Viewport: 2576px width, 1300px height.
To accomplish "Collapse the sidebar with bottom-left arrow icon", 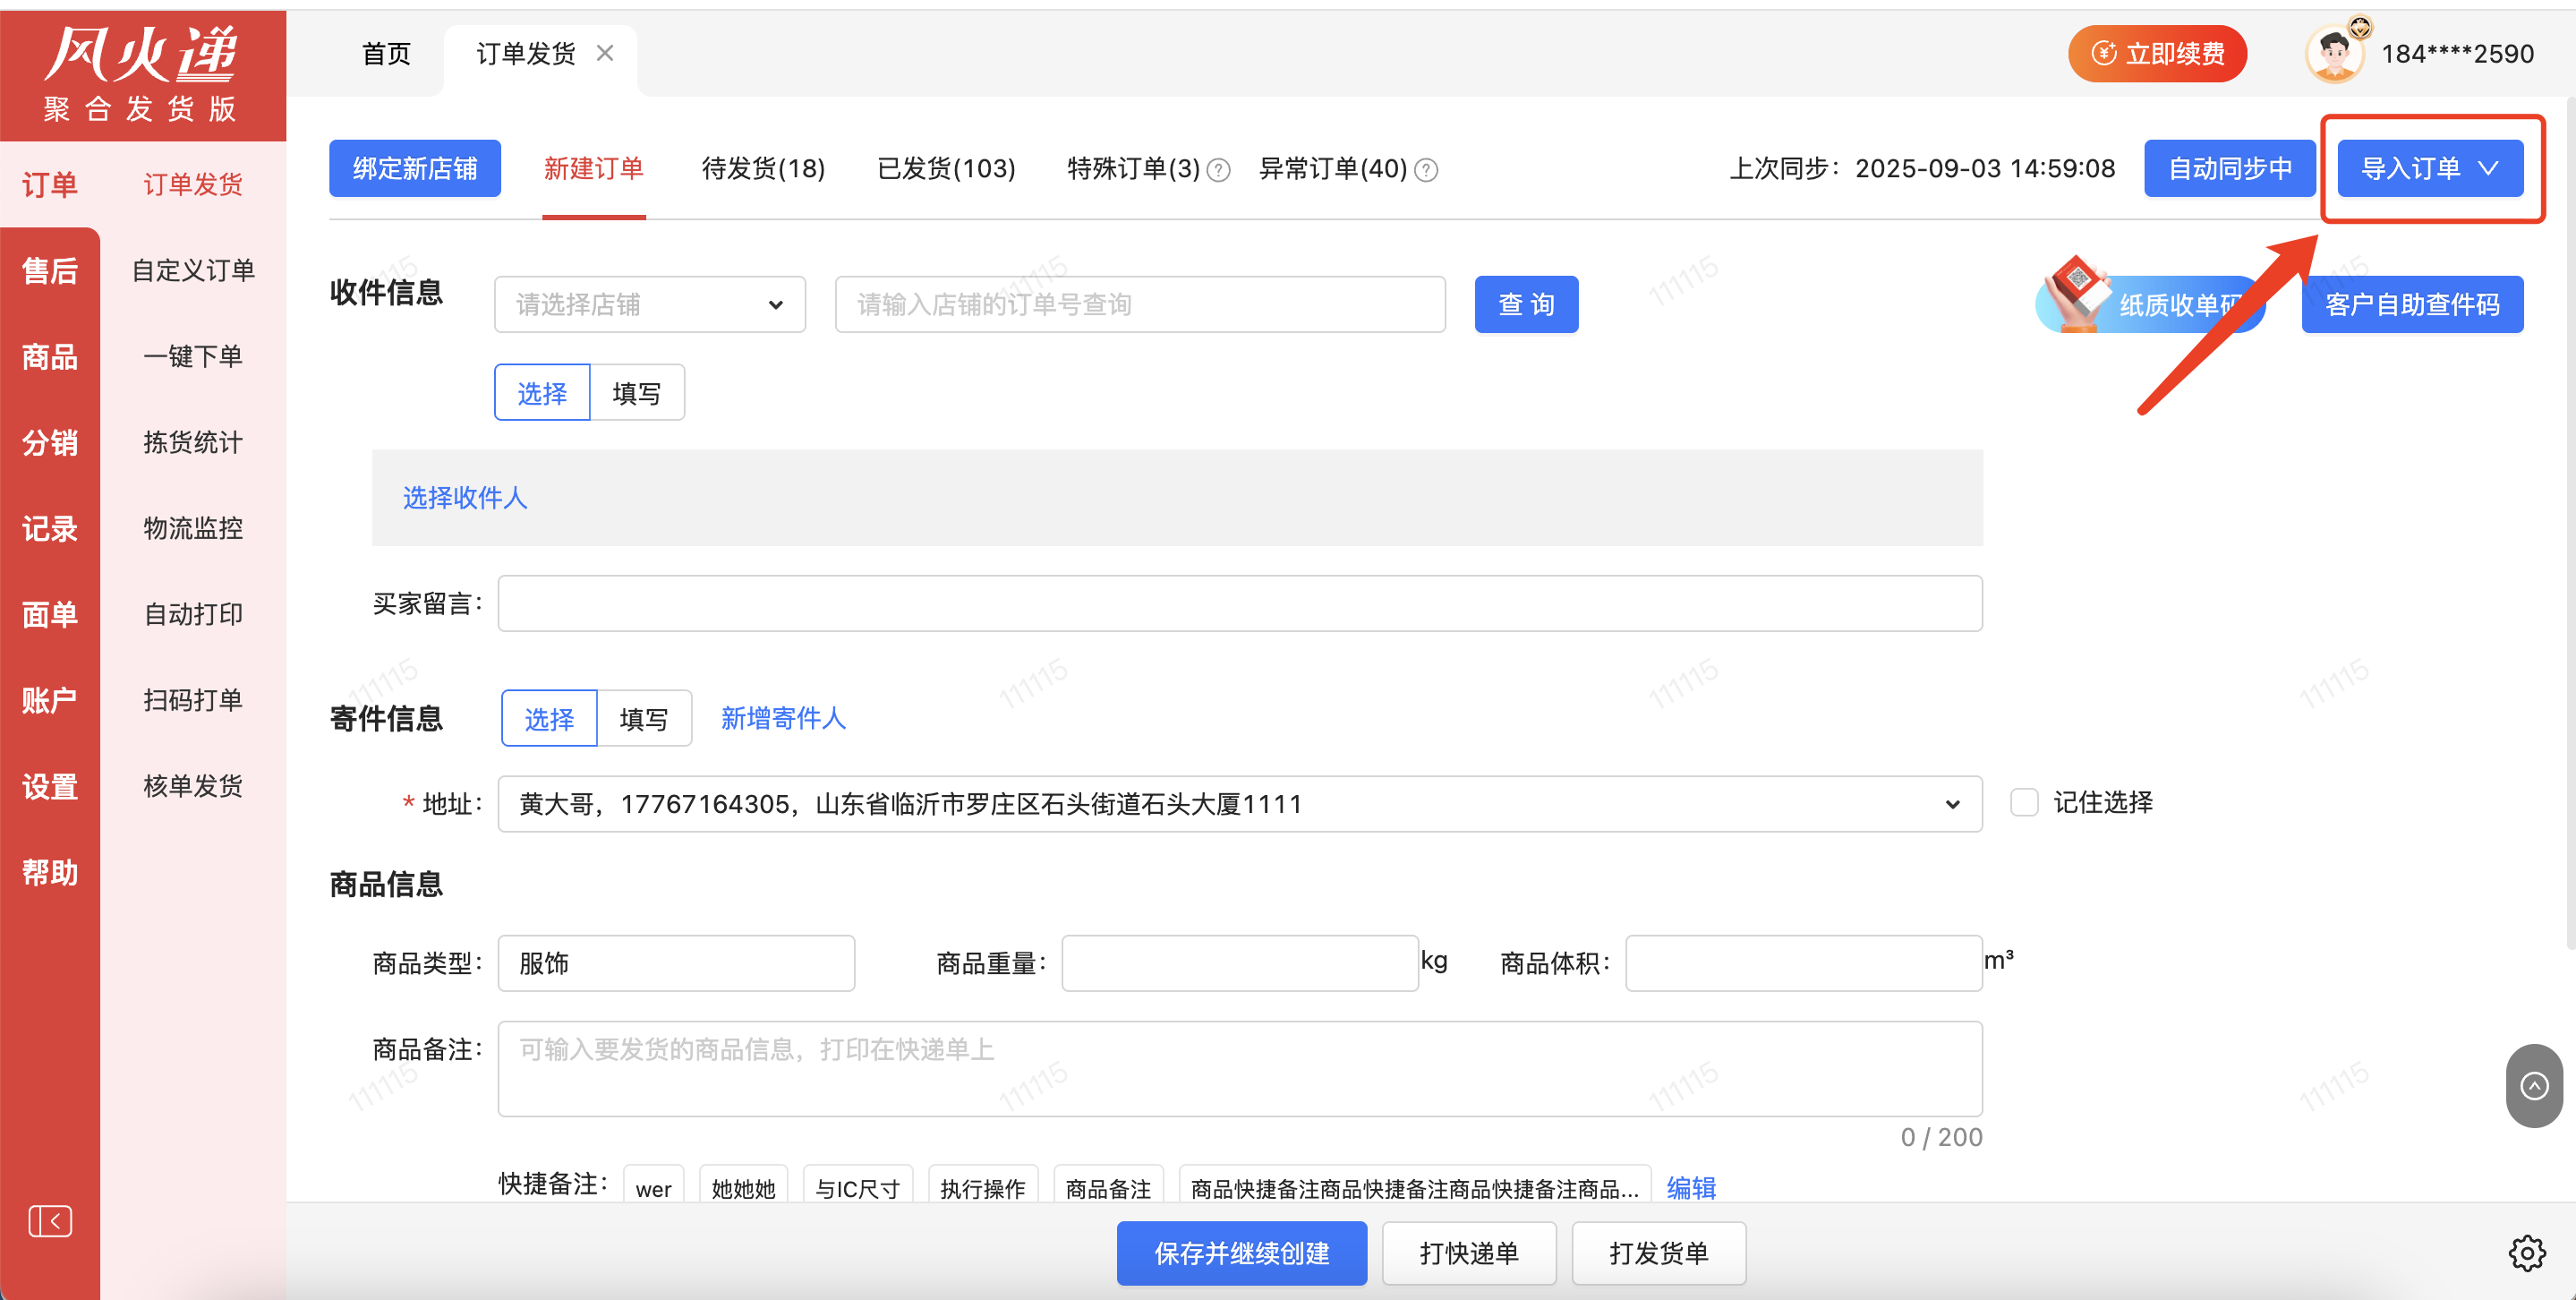I will coord(50,1221).
